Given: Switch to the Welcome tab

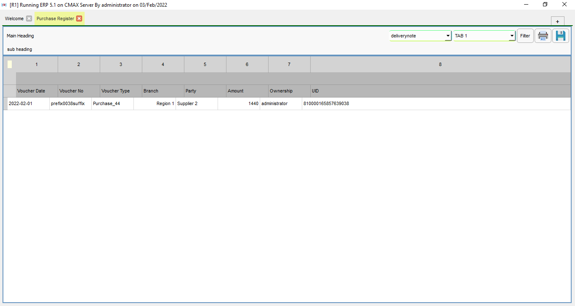Looking at the screenshot, I should pyautogui.click(x=14, y=18).
